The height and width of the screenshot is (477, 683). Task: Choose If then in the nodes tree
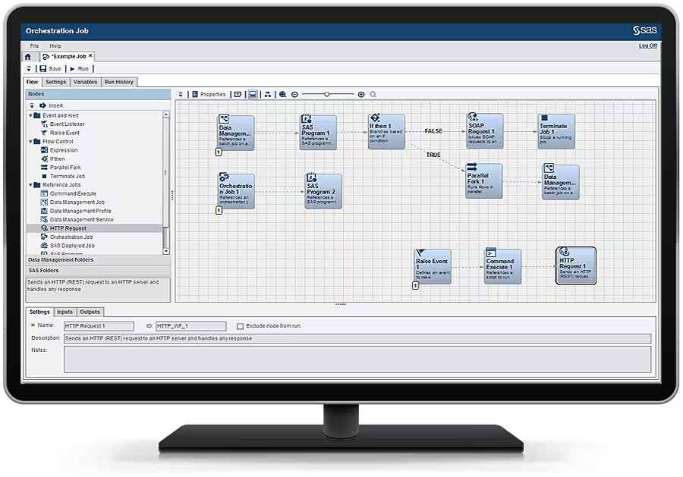(x=57, y=158)
